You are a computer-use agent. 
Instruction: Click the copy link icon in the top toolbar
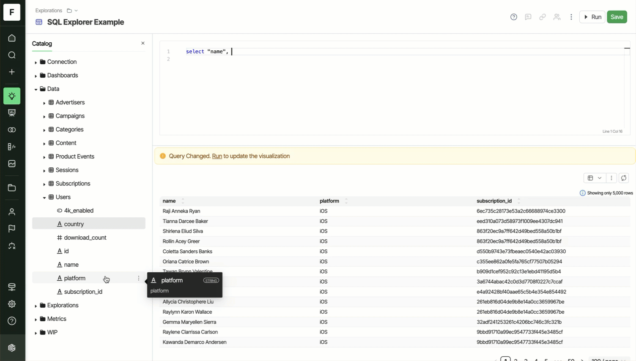(543, 17)
